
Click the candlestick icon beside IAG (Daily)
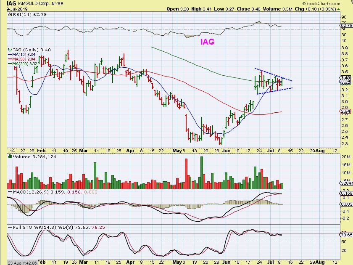pyautogui.click(x=10, y=50)
